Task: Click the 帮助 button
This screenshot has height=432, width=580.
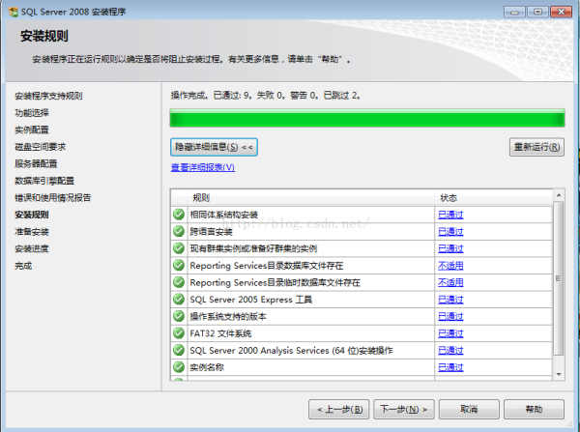Action: [535, 409]
